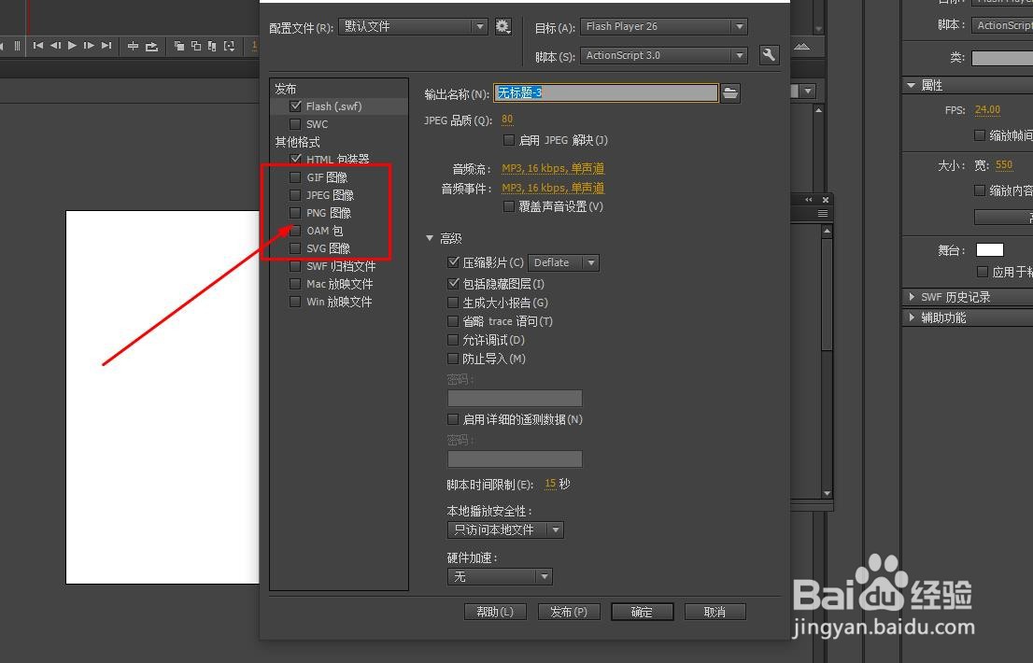The image size is (1033, 663).
Task: Open modify markers menu in timeline
Action: pos(229,46)
